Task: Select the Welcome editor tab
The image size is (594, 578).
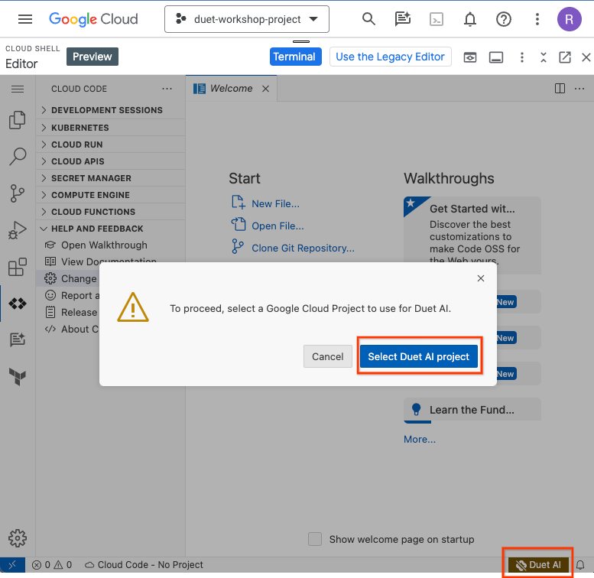Action: [231, 89]
